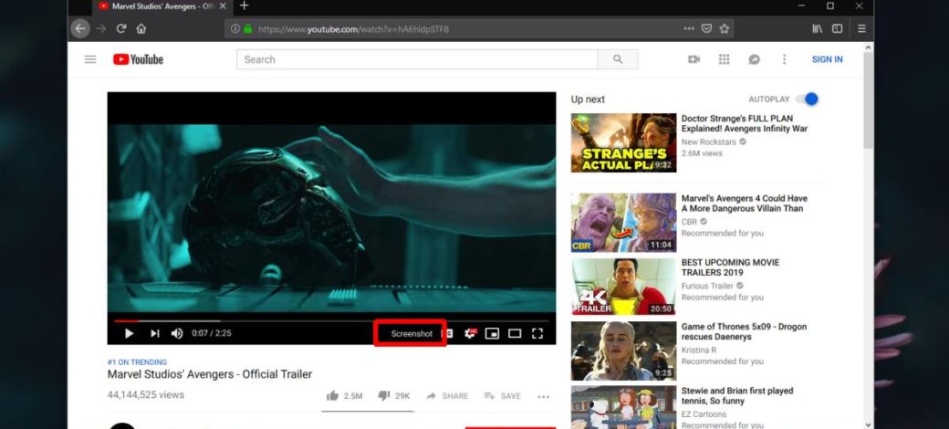Viewport: 949px width, 429px height.
Task: Bookmark this page with the star icon
Action: [x=725, y=28]
